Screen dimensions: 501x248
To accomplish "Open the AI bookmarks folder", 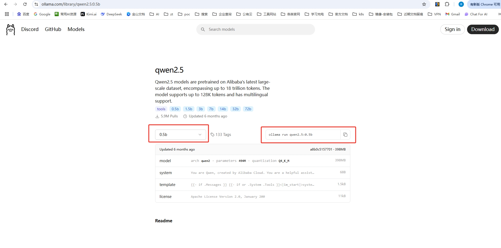I will click(154, 14).
